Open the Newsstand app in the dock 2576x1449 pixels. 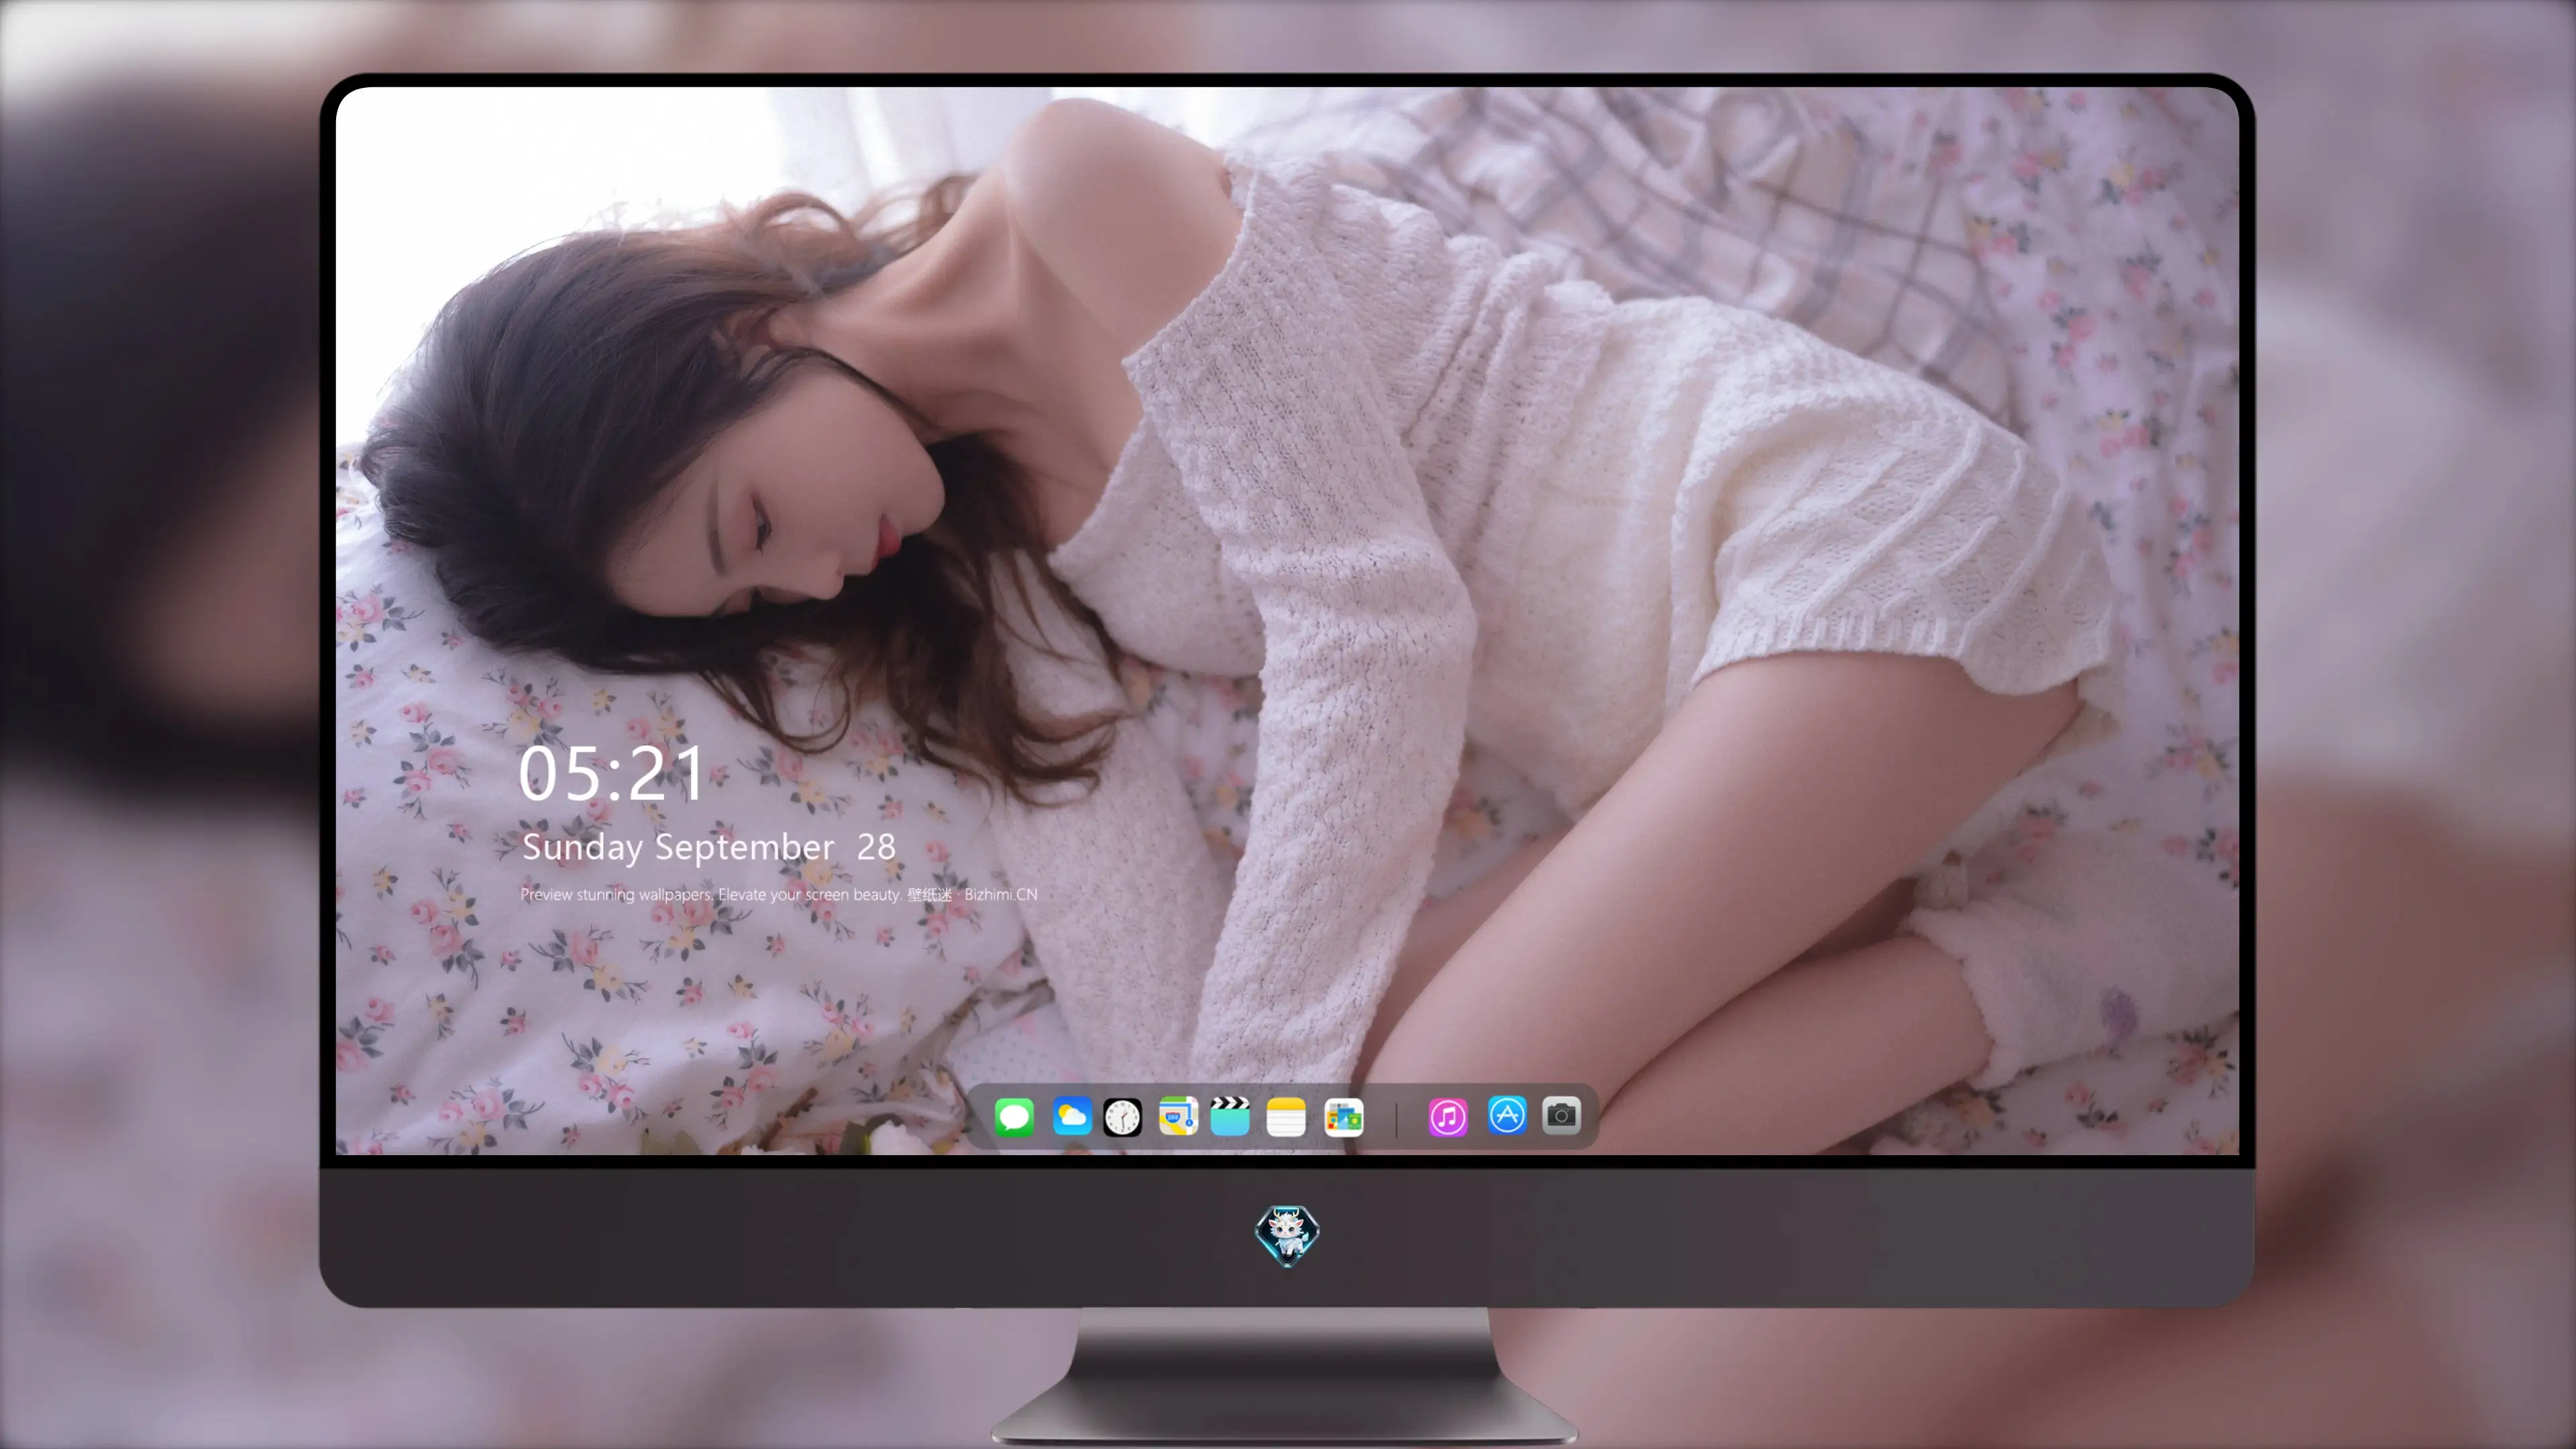[x=1344, y=1117]
